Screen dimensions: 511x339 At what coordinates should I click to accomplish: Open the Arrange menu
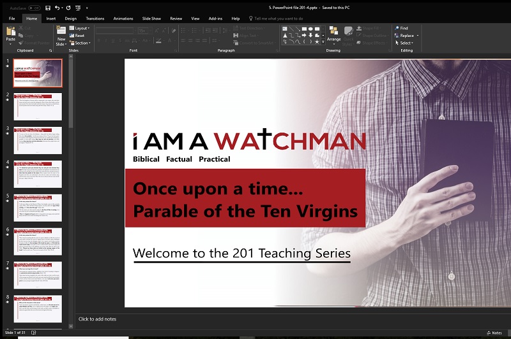click(x=333, y=36)
